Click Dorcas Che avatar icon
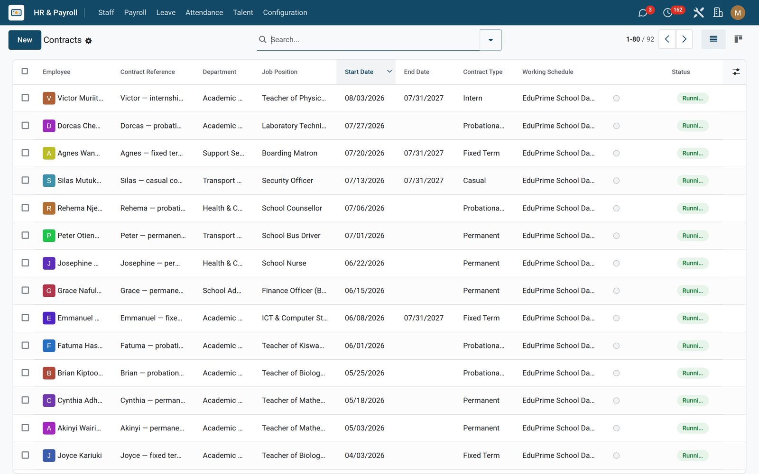 click(49, 126)
